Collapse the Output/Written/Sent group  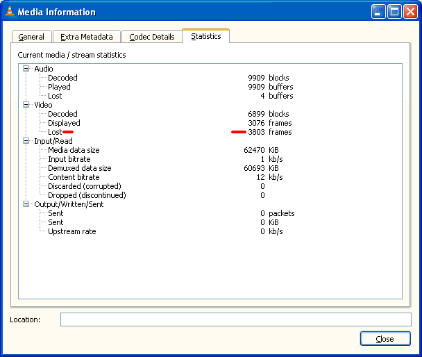(x=26, y=204)
